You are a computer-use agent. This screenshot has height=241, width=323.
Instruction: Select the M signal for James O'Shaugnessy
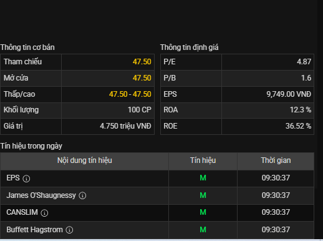pyautogui.click(x=203, y=195)
